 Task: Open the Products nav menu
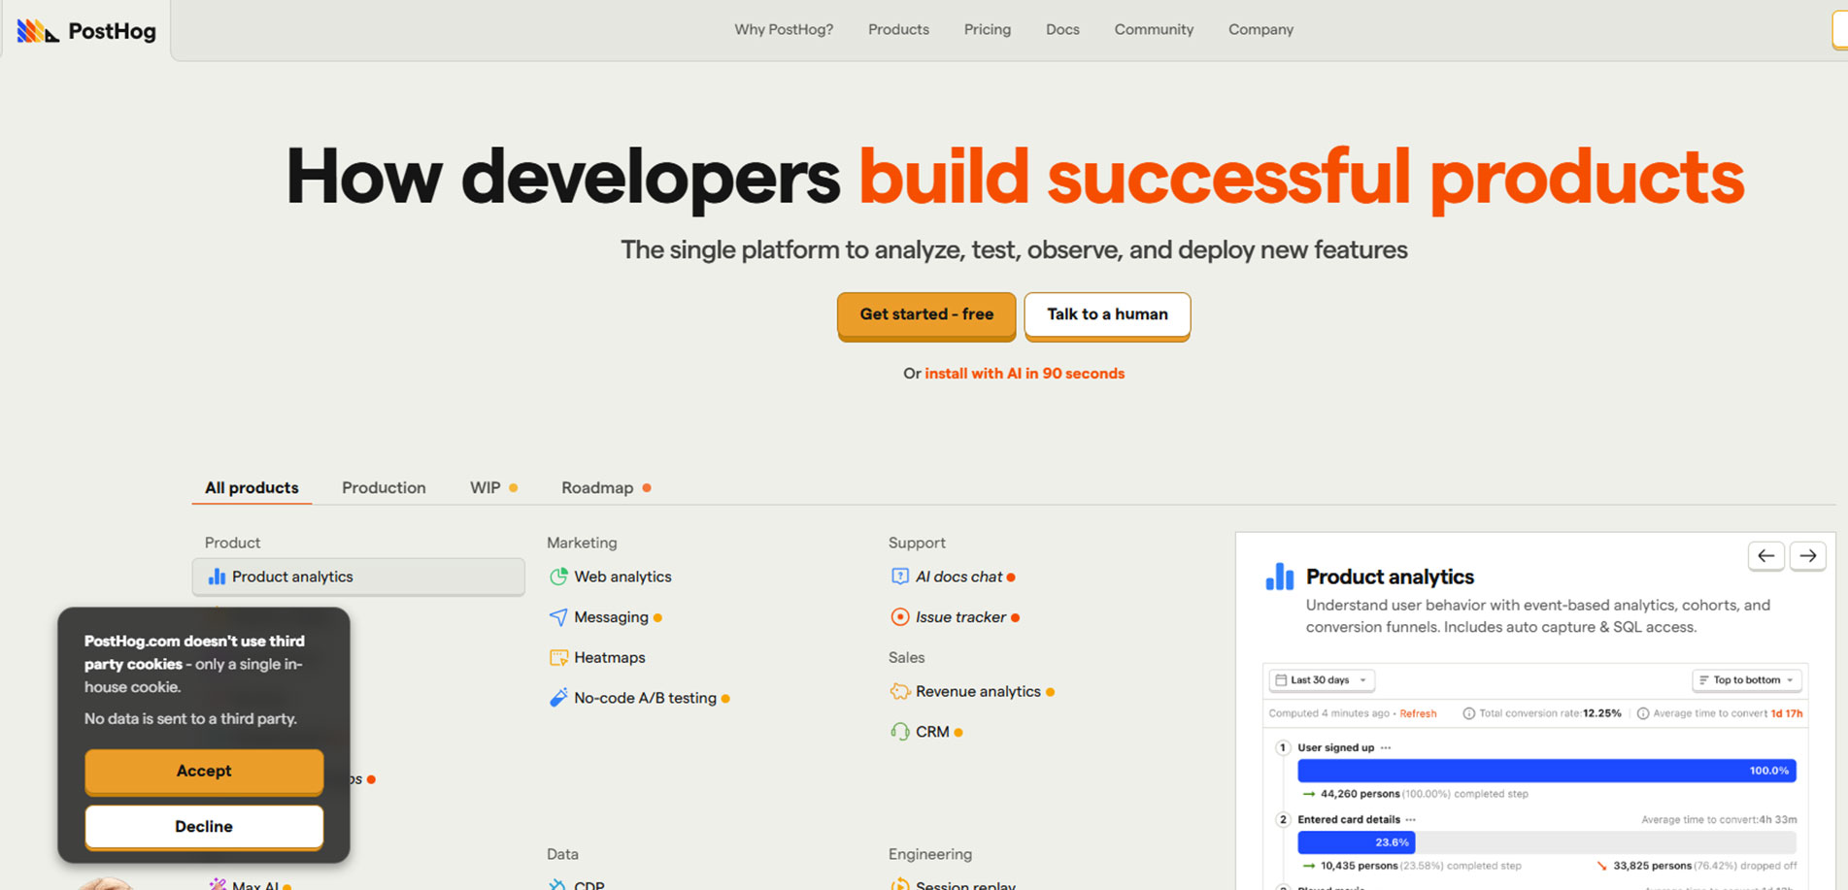click(x=898, y=29)
